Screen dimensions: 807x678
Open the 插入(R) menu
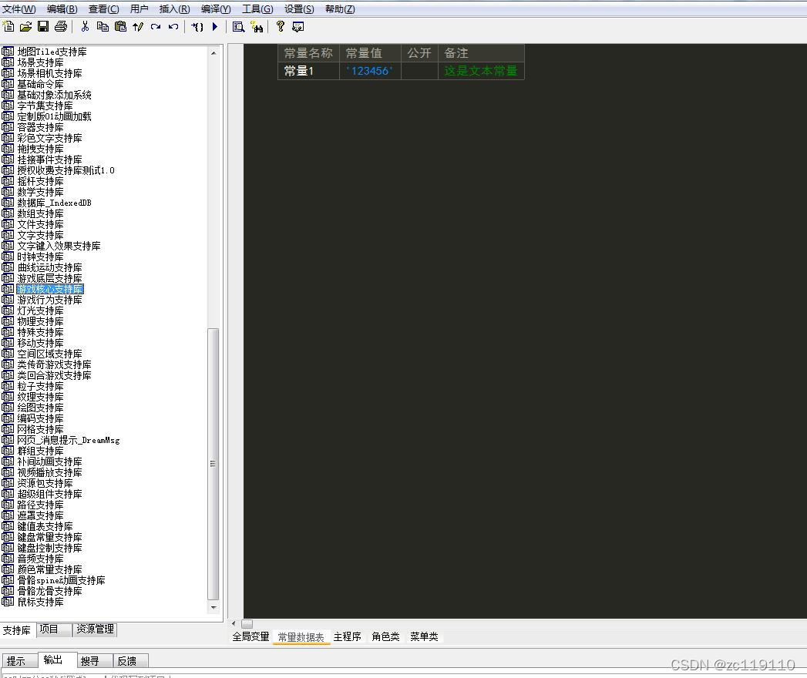pyautogui.click(x=174, y=9)
